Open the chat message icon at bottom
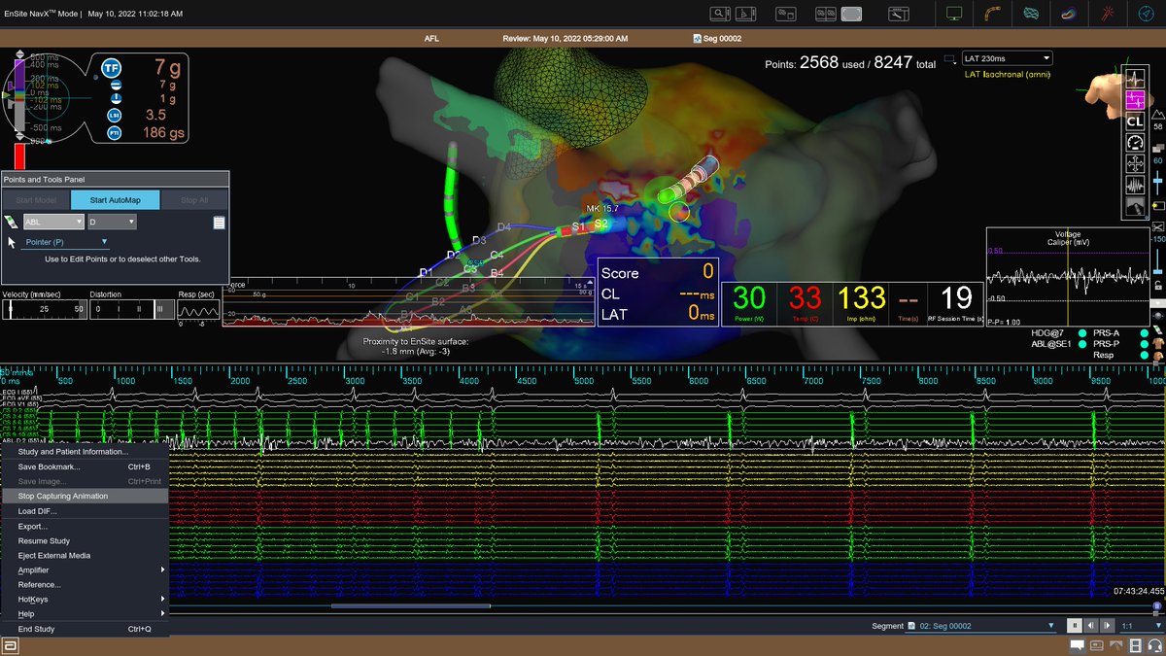1166x656 pixels. pyautogui.click(x=1079, y=646)
